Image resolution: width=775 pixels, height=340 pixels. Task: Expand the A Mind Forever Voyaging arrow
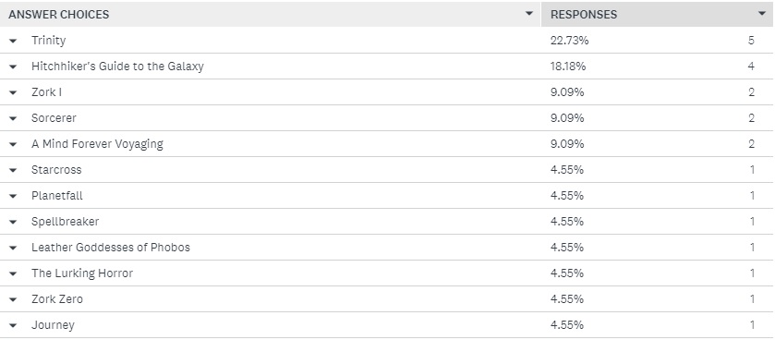13,144
